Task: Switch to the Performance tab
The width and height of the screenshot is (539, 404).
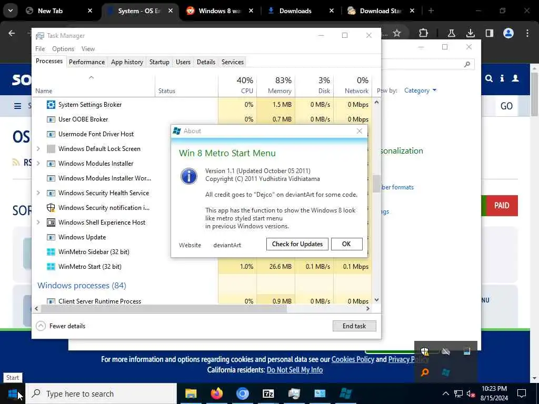Action: point(87,62)
